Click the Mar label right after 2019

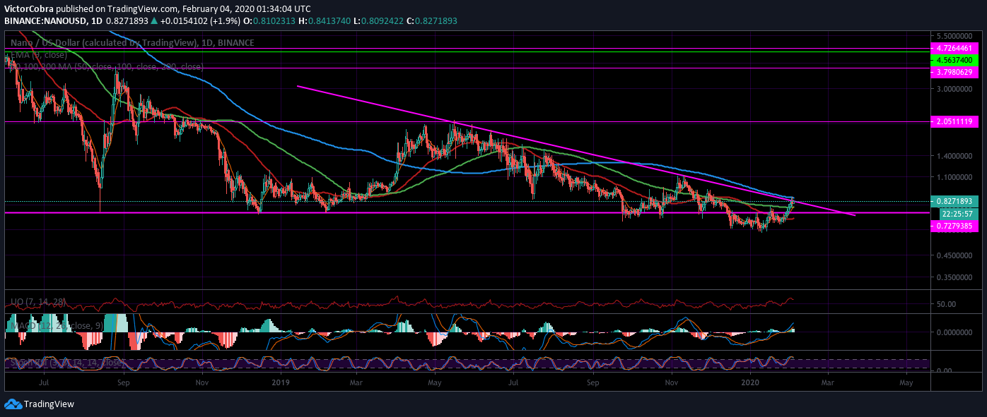(x=356, y=383)
